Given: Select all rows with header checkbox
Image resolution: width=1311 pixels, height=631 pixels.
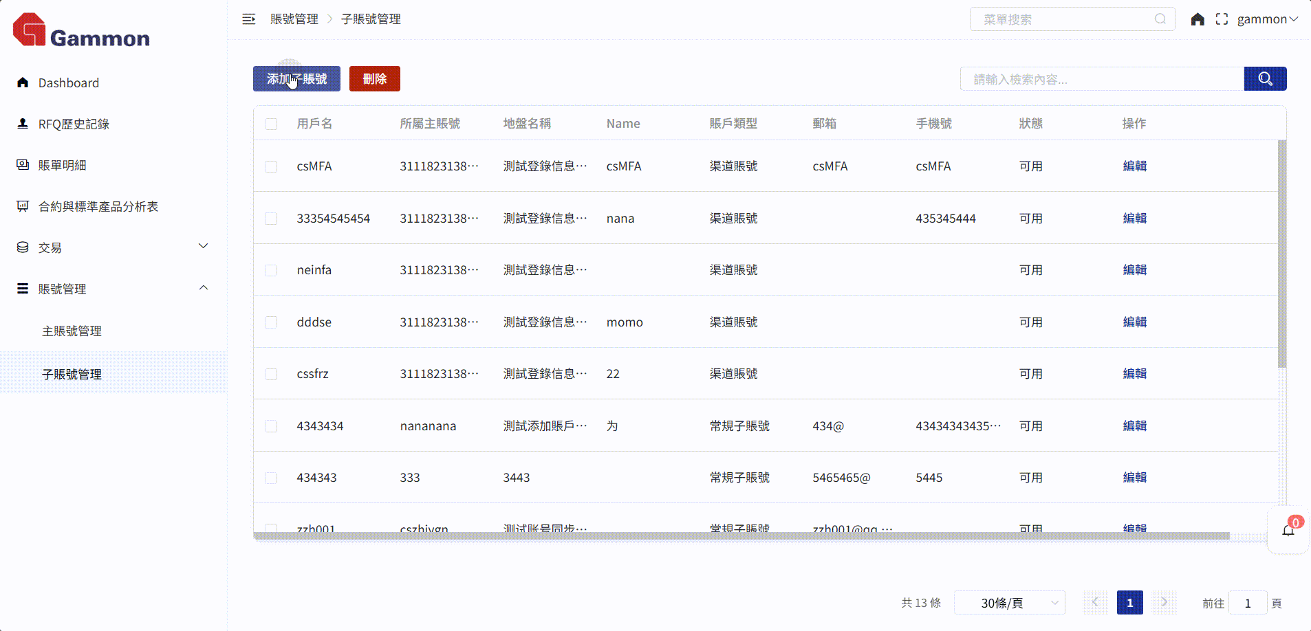Looking at the screenshot, I should pyautogui.click(x=271, y=124).
